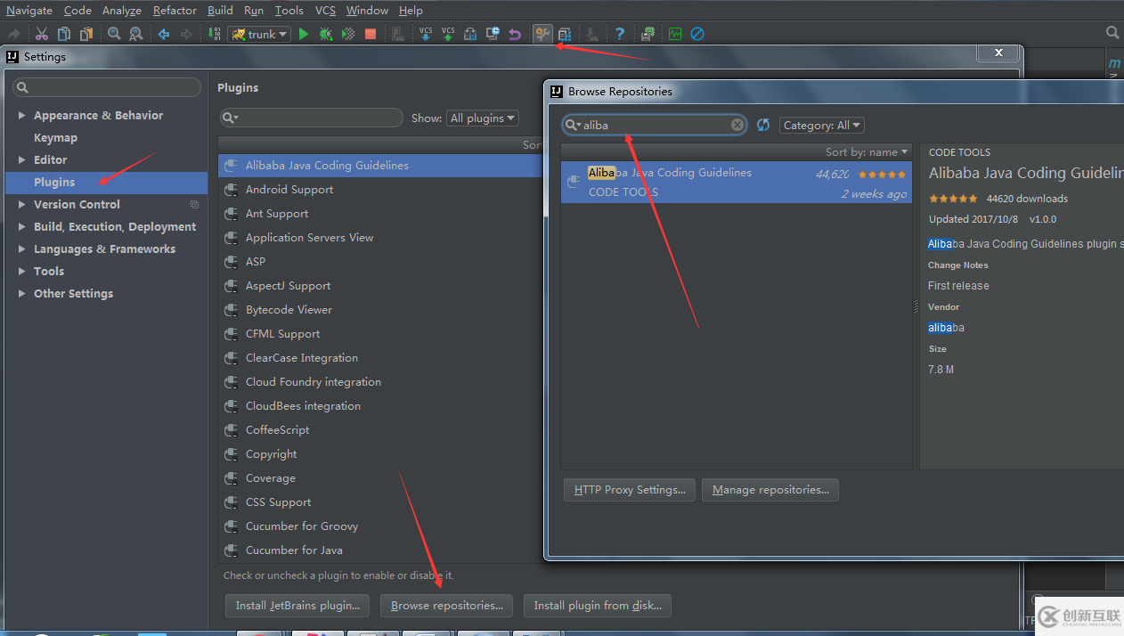Click the VCS Update Project icon
This screenshot has width=1124, height=636.
tap(426, 34)
